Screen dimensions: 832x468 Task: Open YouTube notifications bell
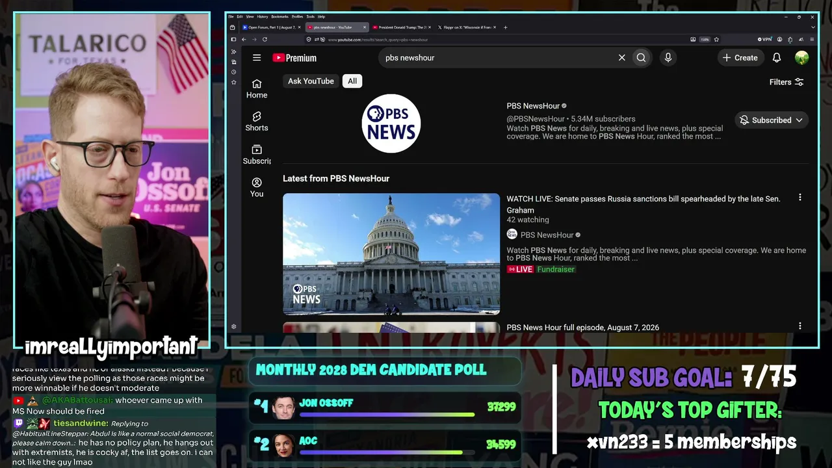point(777,58)
